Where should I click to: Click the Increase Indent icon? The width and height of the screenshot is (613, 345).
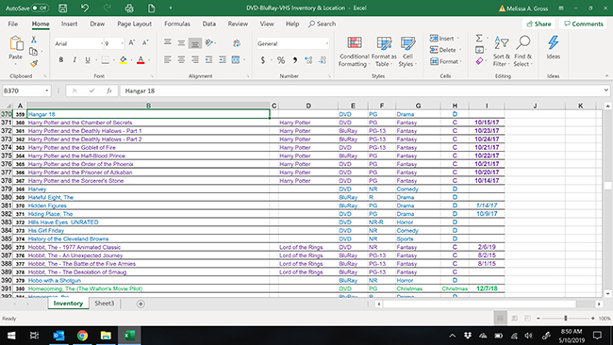(x=223, y=59)
